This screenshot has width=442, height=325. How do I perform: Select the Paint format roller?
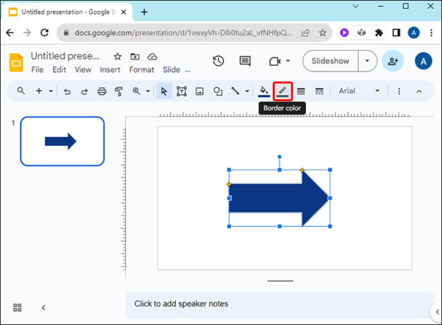tap(119, 92)
